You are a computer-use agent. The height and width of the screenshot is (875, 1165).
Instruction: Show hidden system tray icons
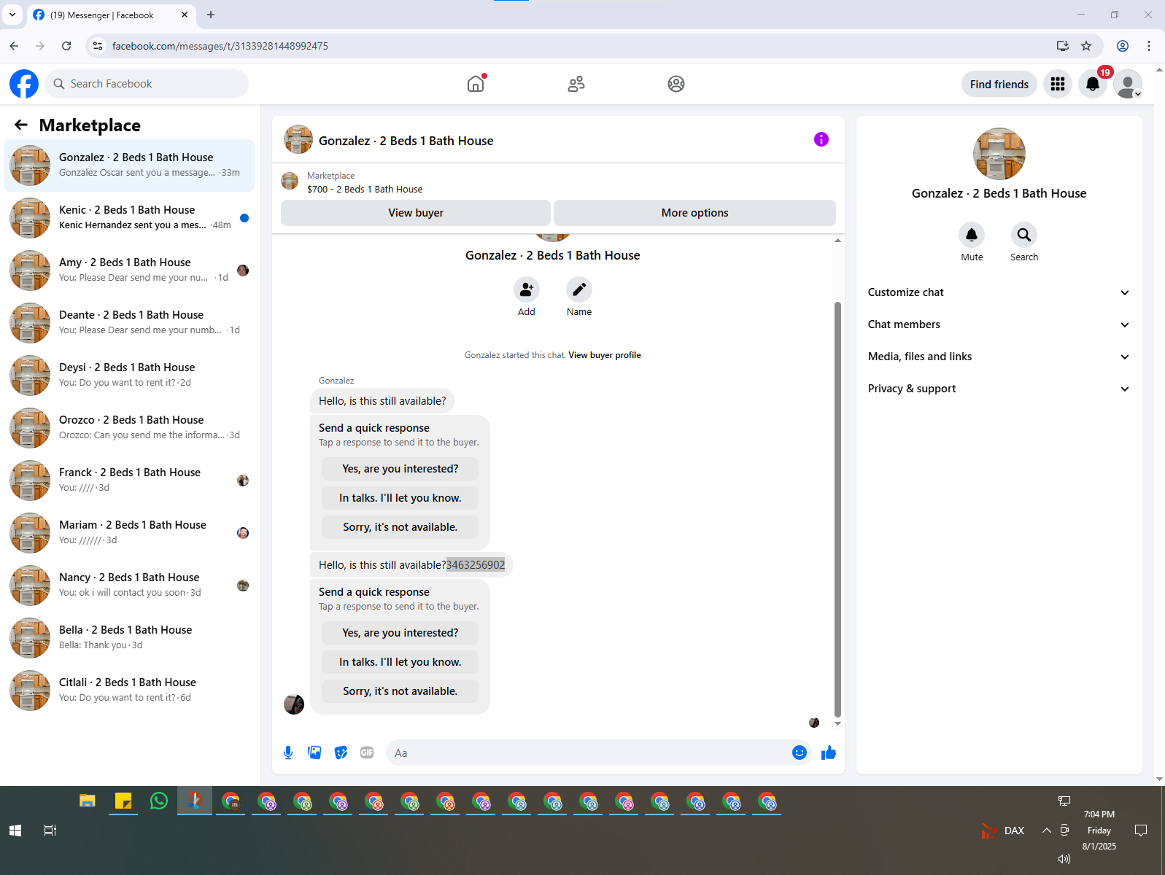1046,831
